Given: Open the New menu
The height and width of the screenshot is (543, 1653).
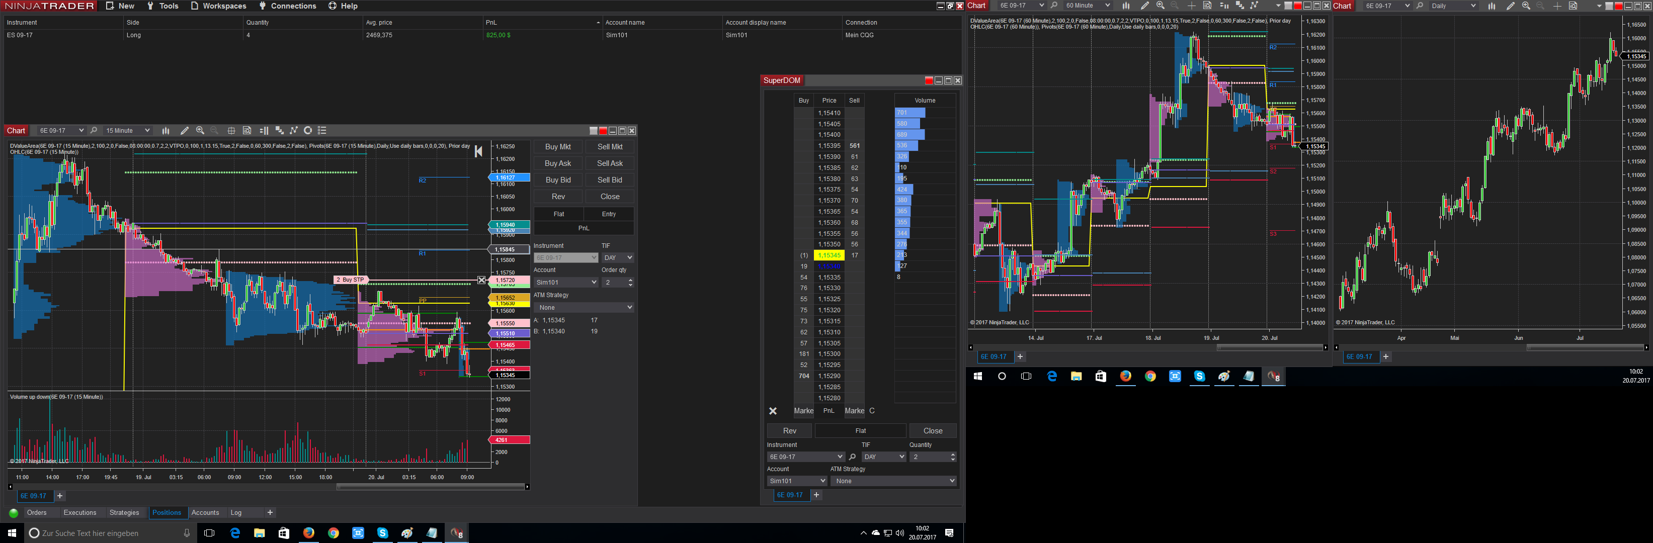Looking at the screenshot, I should click(120, 6).
